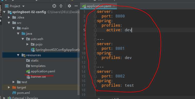Image resolution: width=195 pixels, height=99 pixels.
Task: Toggle fold marker on line 1 server
Action: pos(95,12)
